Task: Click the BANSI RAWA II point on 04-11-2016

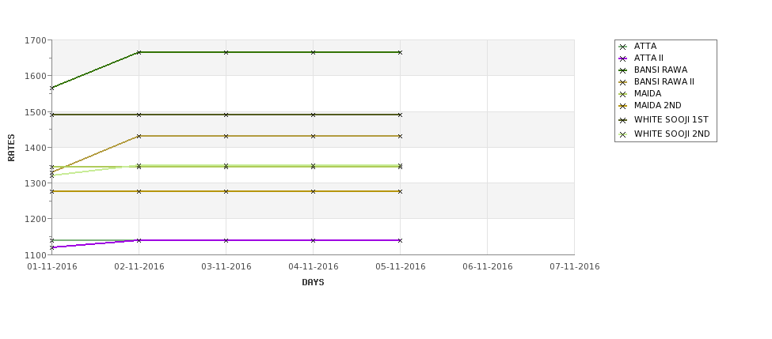Action: (313, 136)
